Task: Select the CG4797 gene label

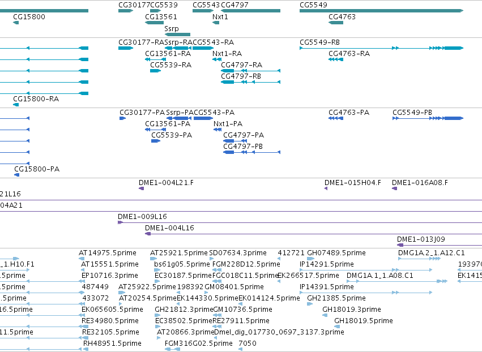Action: 234,5
